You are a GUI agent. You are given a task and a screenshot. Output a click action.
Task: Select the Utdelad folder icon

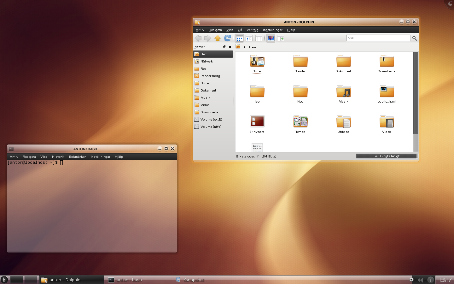pyautogui.click(x=344, y=121)
